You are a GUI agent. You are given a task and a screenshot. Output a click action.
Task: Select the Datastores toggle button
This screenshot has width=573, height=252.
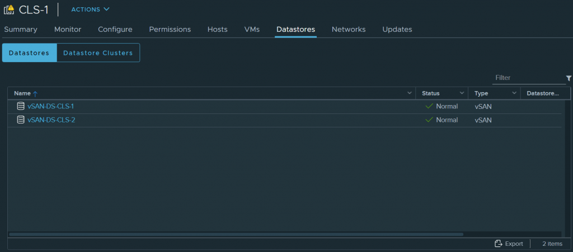click(30, 53)
